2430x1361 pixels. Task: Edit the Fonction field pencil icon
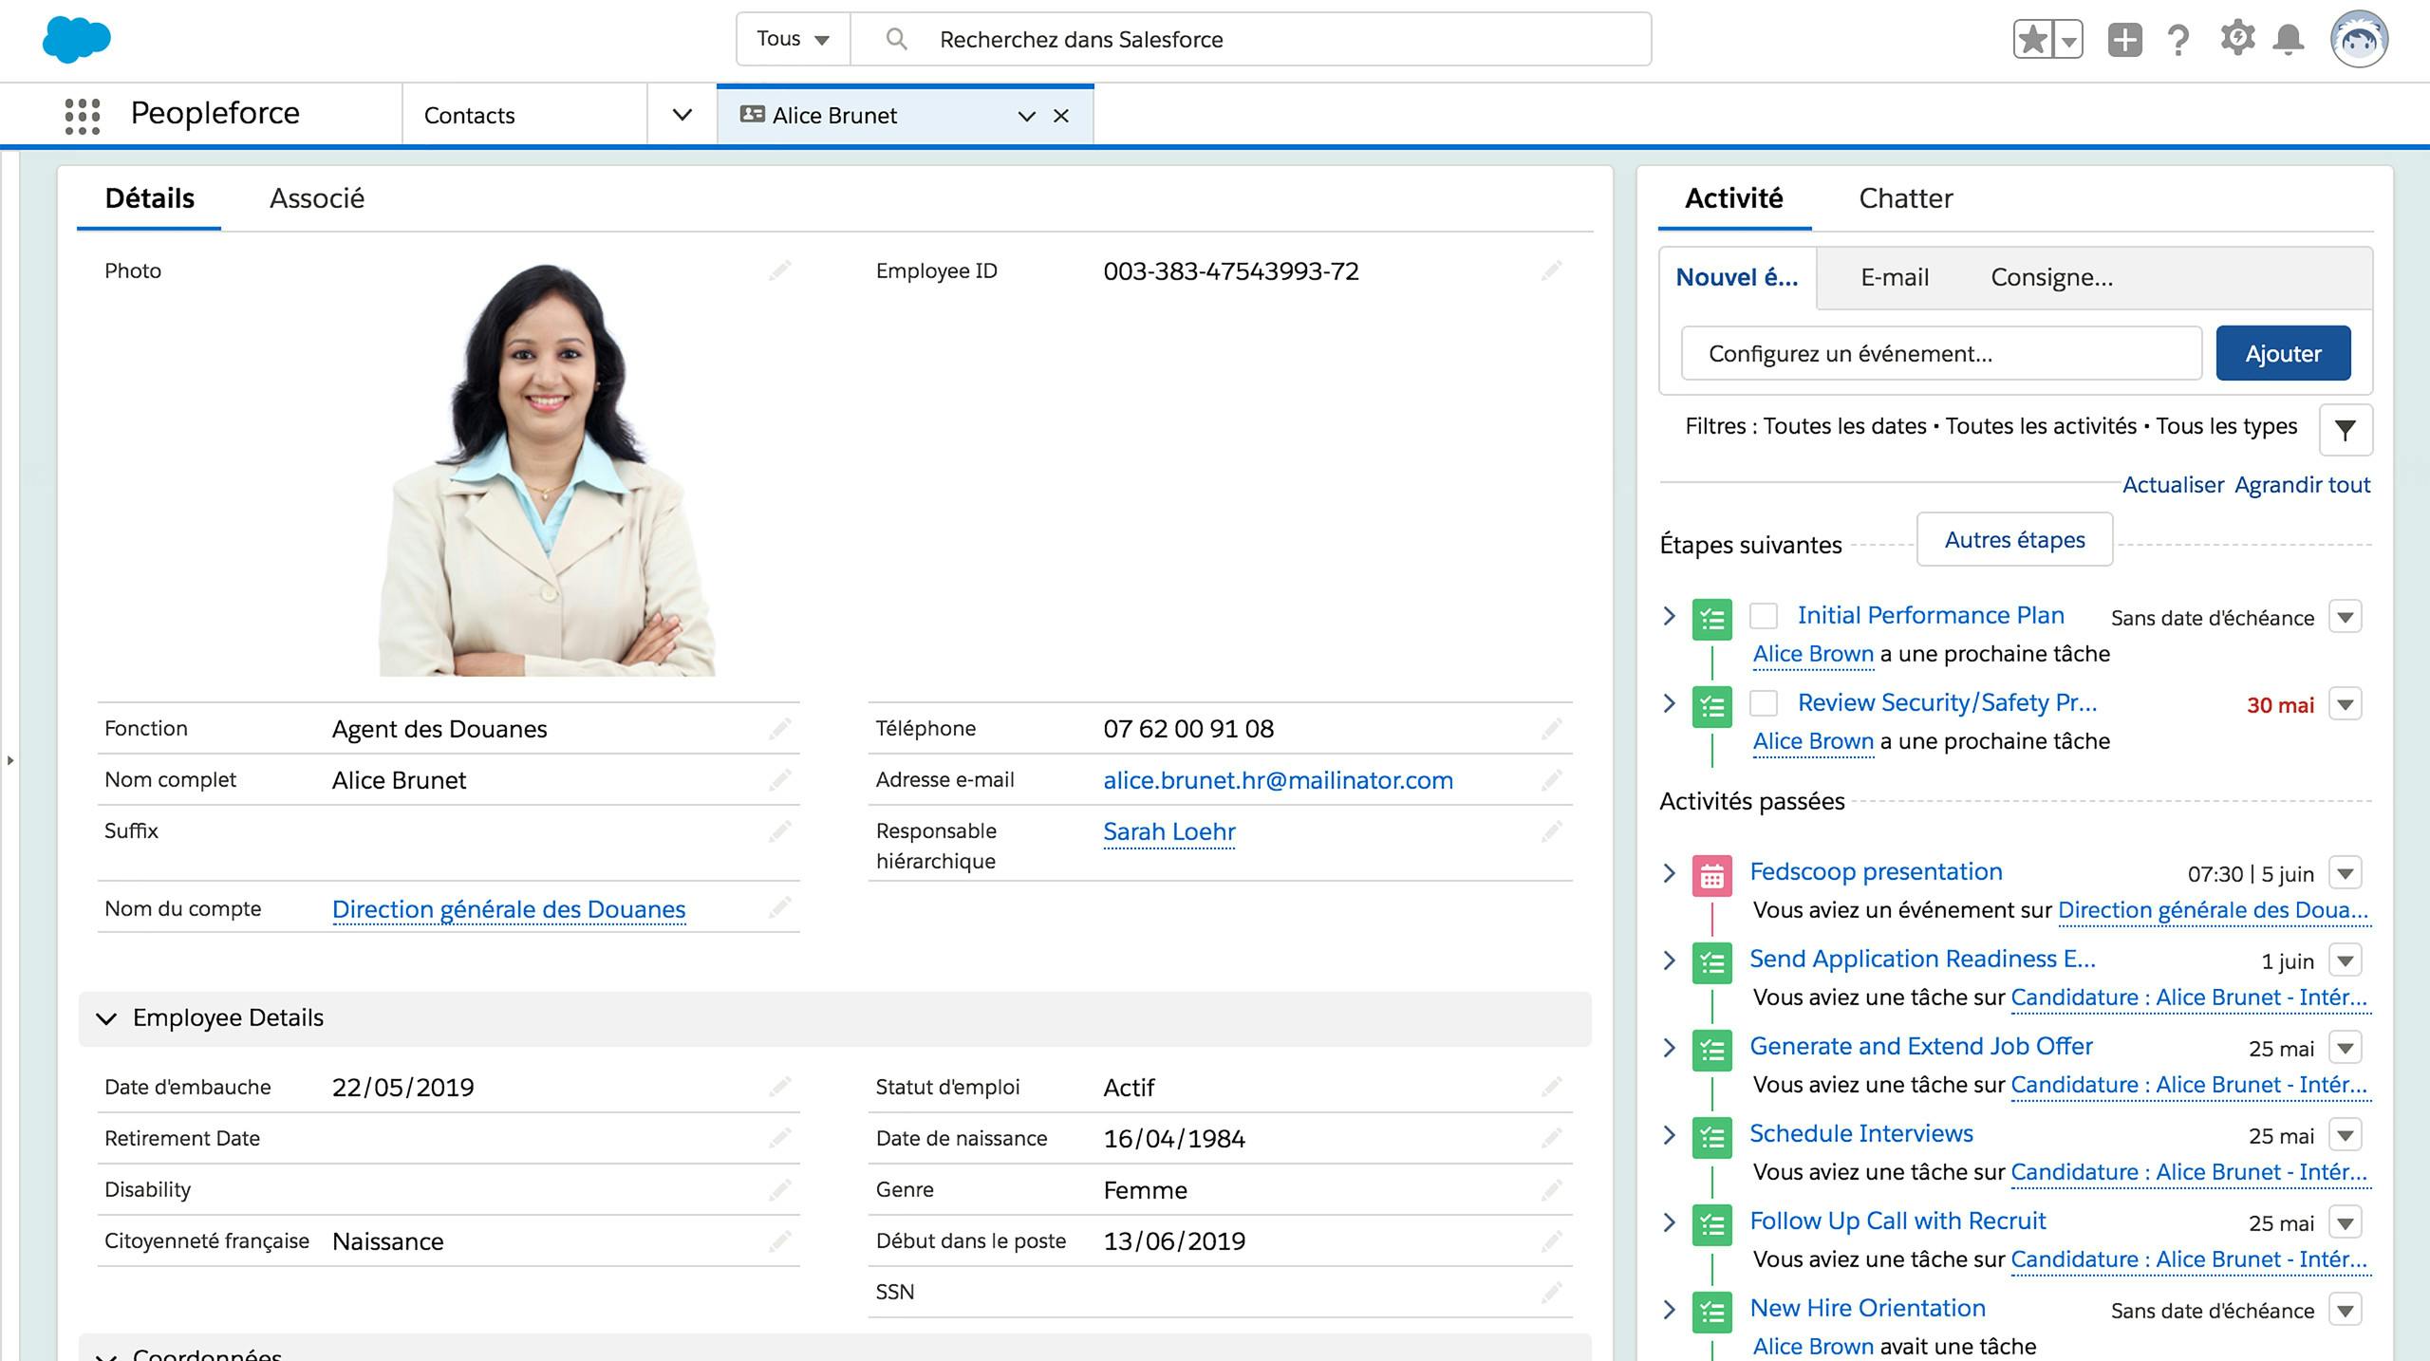pos(780,729)
